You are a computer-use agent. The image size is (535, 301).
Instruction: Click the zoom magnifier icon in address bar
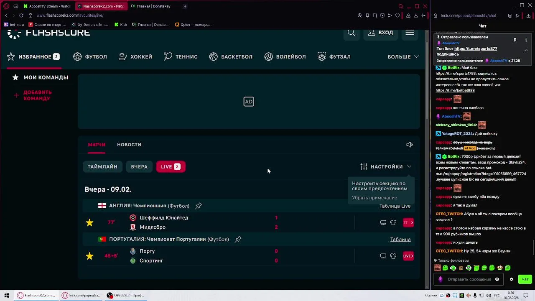[x=360, y=15]
